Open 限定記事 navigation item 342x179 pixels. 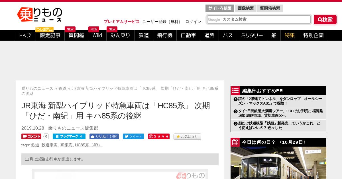[50, 35]
